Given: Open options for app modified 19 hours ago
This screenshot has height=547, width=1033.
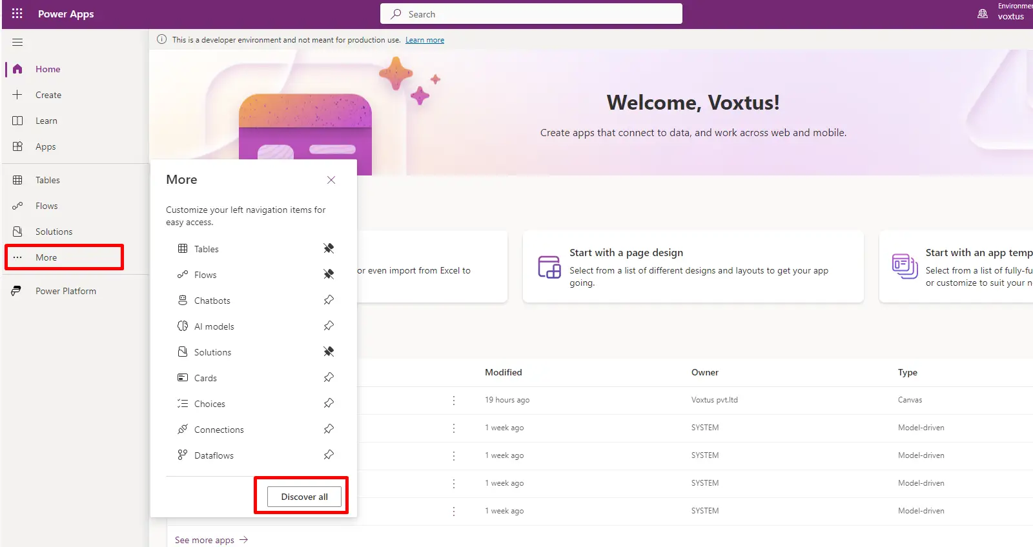Looking at the screenshot, I should coord(454,400).
